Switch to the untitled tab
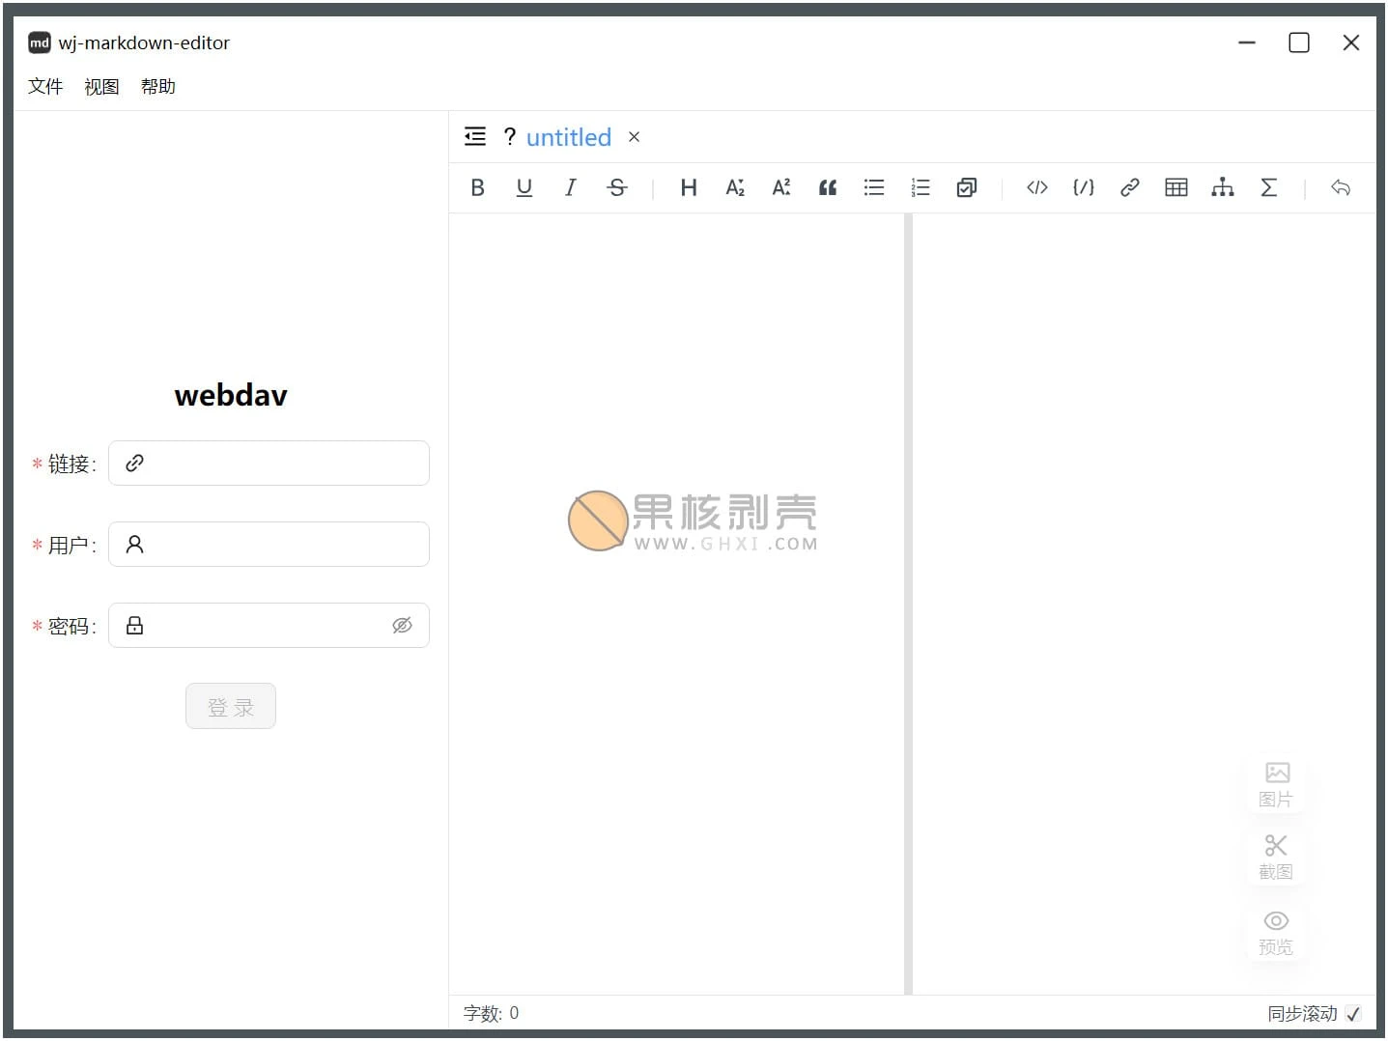Image resolution: width=1388 pixels, height=1041 pixels. 568,138
